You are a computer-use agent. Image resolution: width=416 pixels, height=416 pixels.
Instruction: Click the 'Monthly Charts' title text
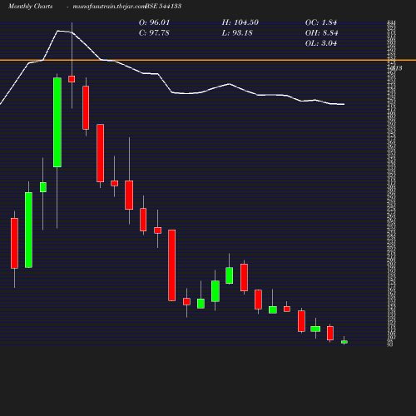[31, 6]
